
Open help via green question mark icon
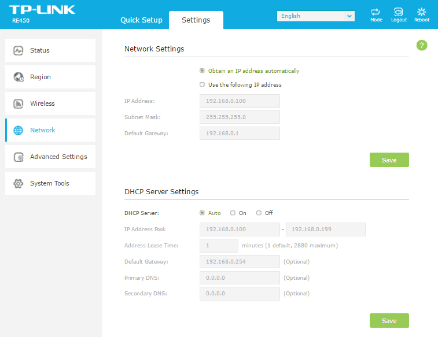click(x=422, y=46)
